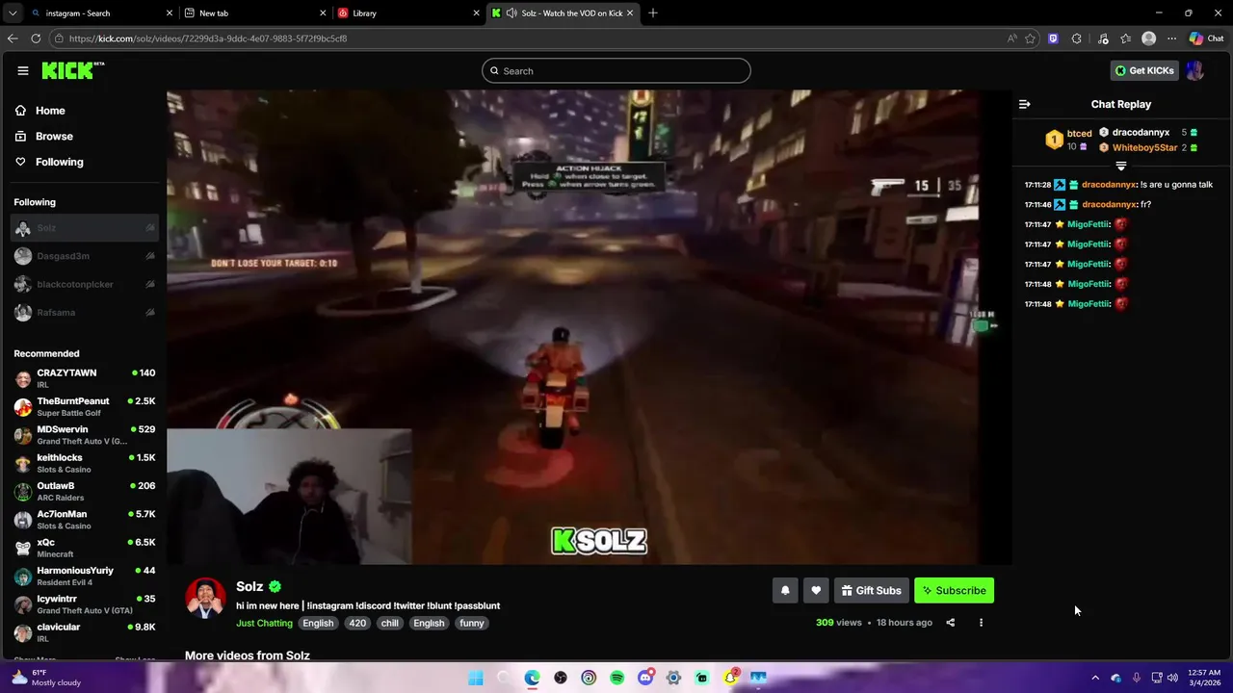The height and width of the screenshot is (693, 1233).
Task: Click the notification bell for Solz
Action: (785, 591)
